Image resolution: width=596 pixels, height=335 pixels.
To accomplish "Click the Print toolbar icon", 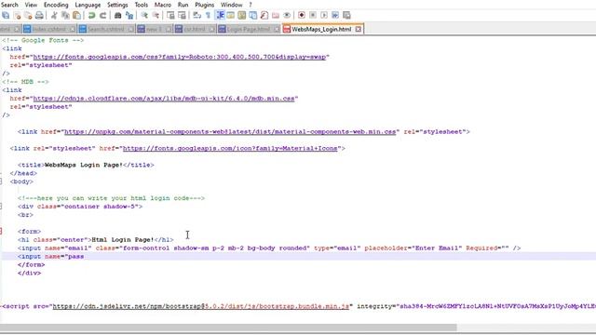I will (x=39, y=15).
